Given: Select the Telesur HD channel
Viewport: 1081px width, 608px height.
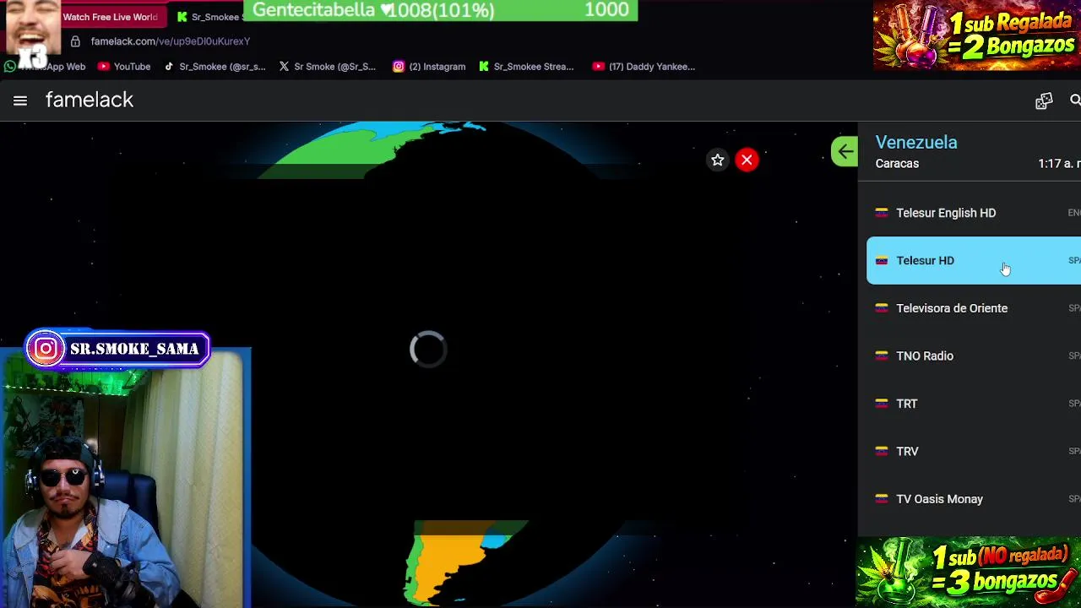Looking at the screenshot, I should [x=974, y=260].
